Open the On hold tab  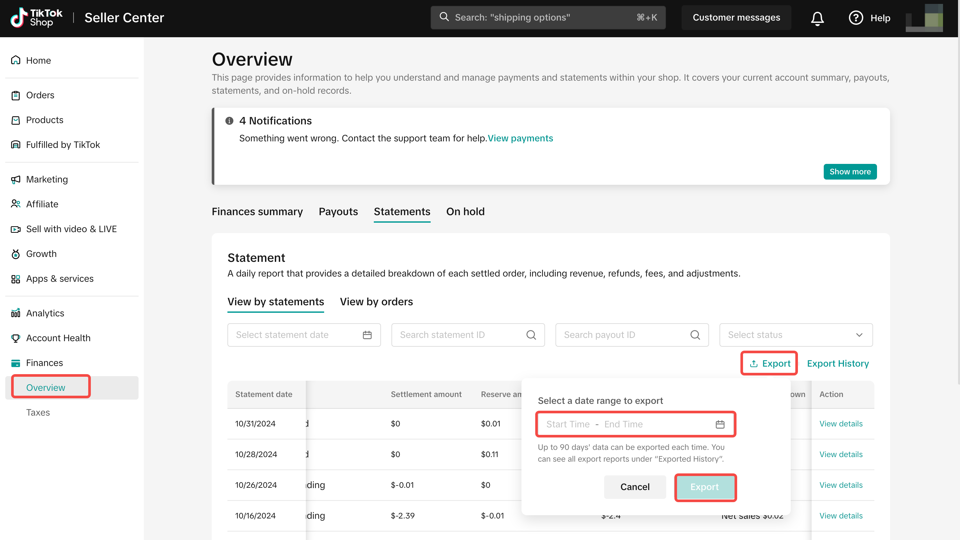465,212
